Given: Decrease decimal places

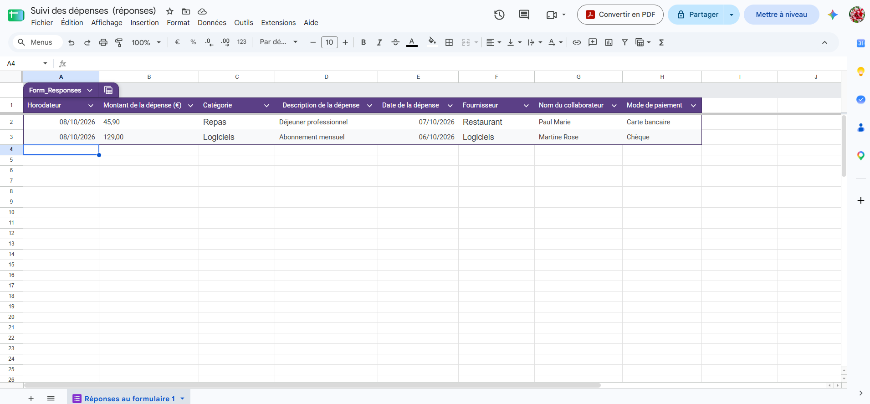Looking at the screenshot, I should click(209, 42).
